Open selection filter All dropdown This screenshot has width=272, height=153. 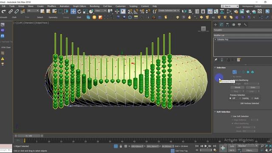click(x=33, y=11)
